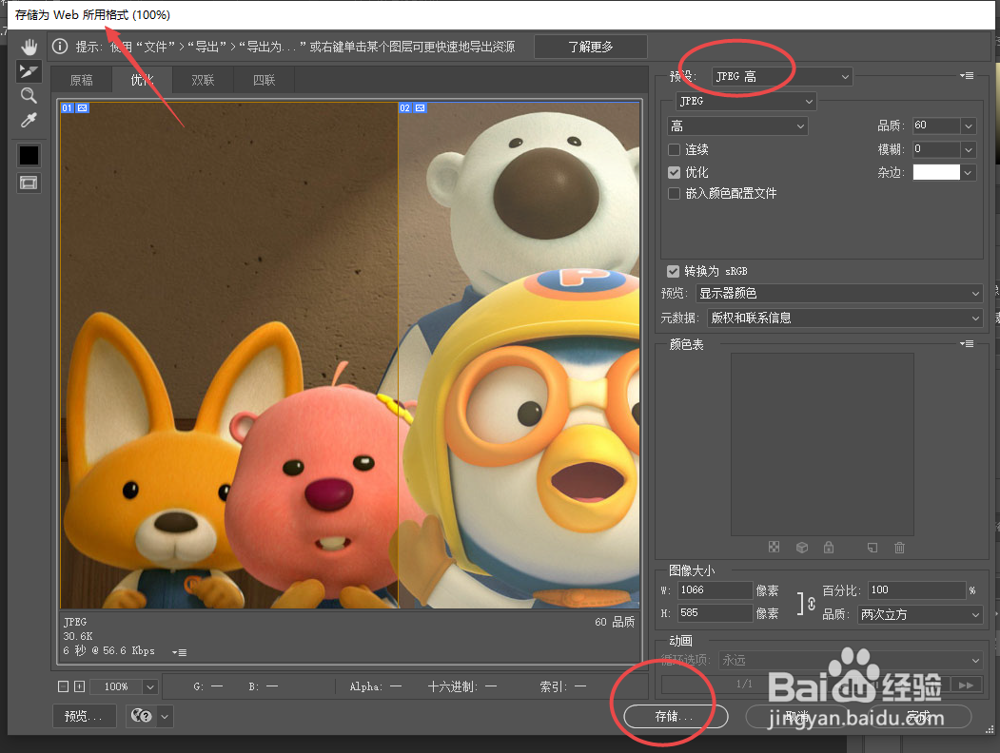The width and height of the screenshot is (1000, 753).
Task: Open the 颜色表 panel menu icon
Action: click(x=967, y=344)
